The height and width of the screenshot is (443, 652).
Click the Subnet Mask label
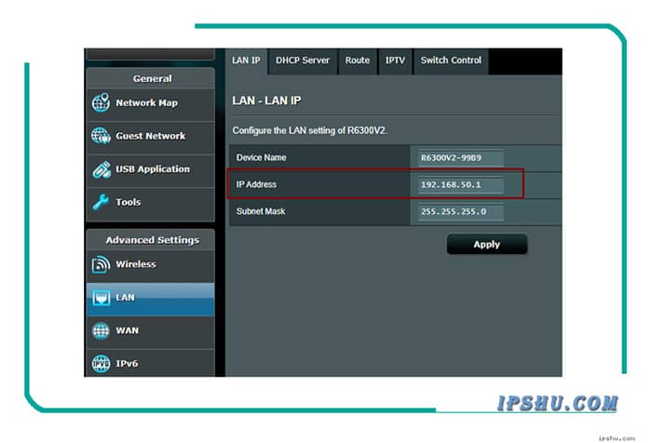click(261, 211)
